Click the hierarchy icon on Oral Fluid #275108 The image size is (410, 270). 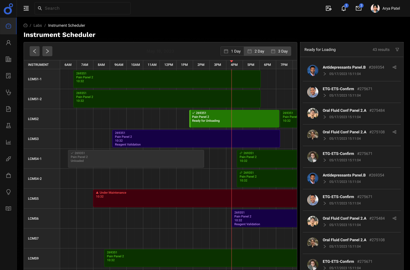tap(394, 132)
